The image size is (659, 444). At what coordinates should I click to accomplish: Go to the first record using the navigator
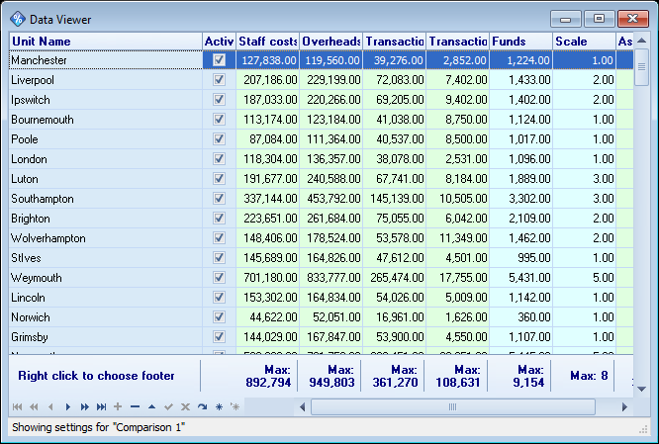pos(17,406)
